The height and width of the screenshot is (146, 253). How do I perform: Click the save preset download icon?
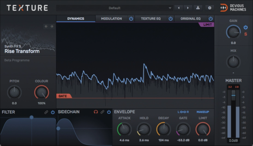[198, 8]
